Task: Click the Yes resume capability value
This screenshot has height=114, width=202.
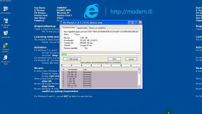Action: [x=86, y=48]
